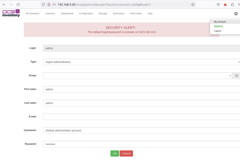The image size is (240, 162).
Task: Click into the E-mail field
Action: pos(141,117)
